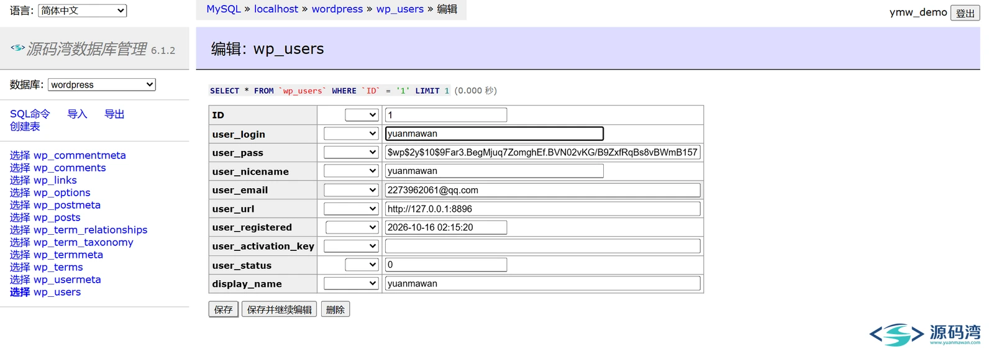Click the version number 6.1.2
This screenshot has width=994, height=359.
(x=163, y=50)
